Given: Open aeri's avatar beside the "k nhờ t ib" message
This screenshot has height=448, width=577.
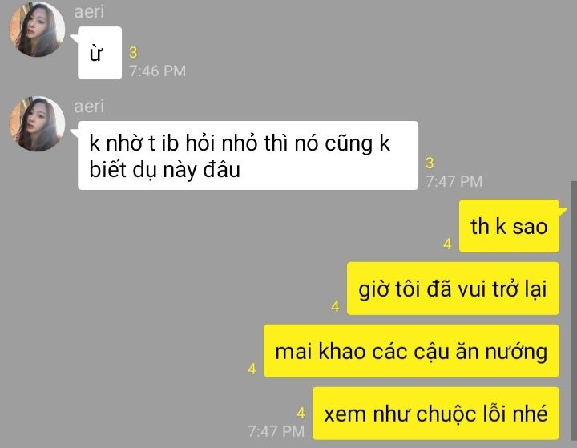Looking at the screenshot, I should click(37, 124).
